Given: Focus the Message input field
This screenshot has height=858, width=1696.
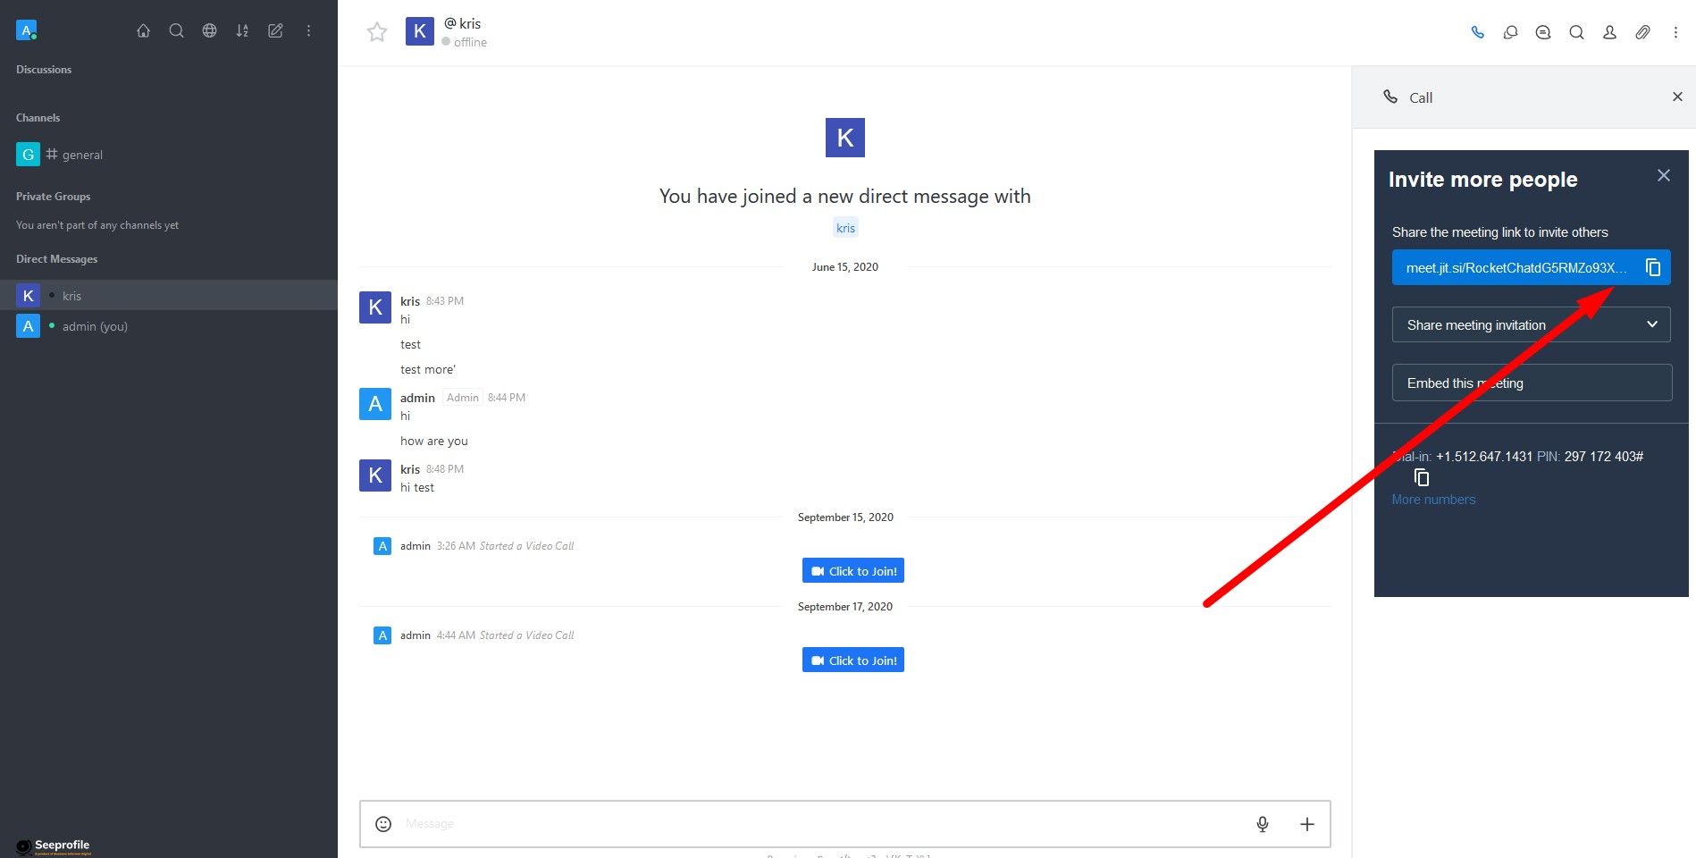Looking at the screenshot, I should [x=804, y=824].
